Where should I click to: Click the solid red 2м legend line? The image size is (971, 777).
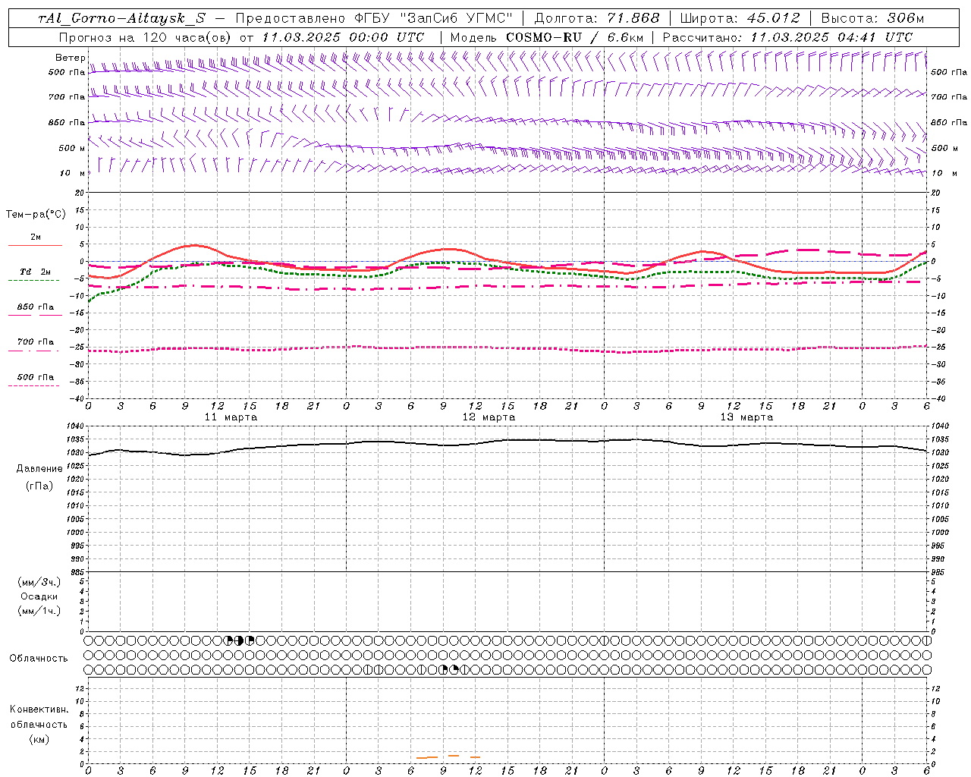coord(35,245)
